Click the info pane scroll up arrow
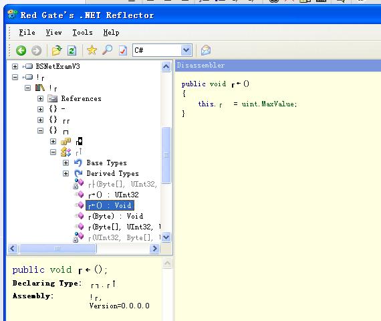Screen dimensions: 381x321 pos(167,263)
